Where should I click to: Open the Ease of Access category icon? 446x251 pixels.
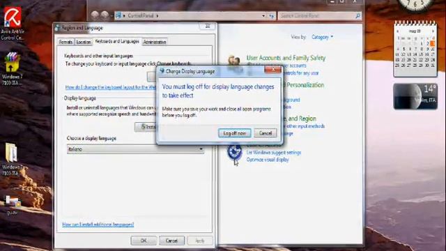[x=235, y=151]
